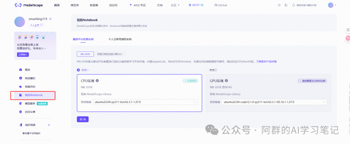The height and width of the screenshot is (144, 350).
Task: Toggle the light/dark theme sun icon
Action: coord(279,5)
